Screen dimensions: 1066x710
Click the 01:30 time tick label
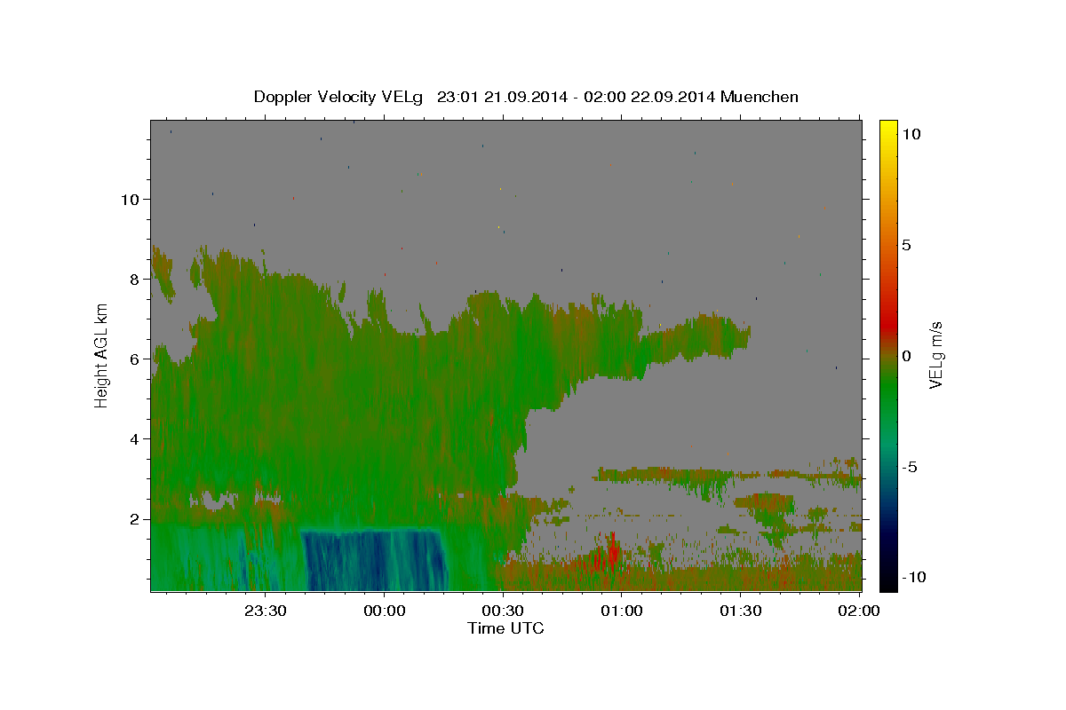coord(740,611)
